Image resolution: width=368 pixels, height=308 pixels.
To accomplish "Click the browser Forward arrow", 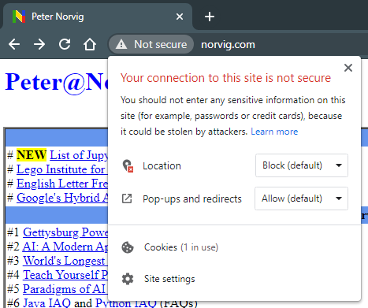I will (39, 44).
